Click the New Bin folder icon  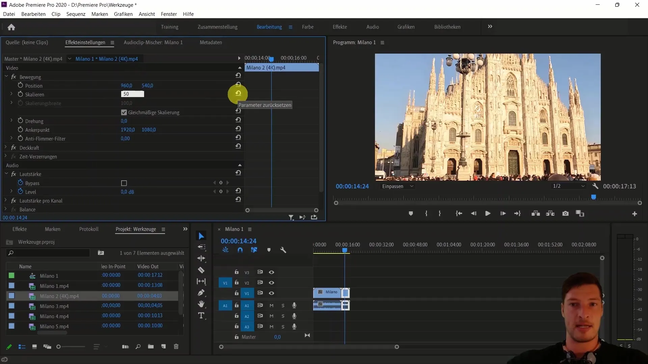[151, 346]
